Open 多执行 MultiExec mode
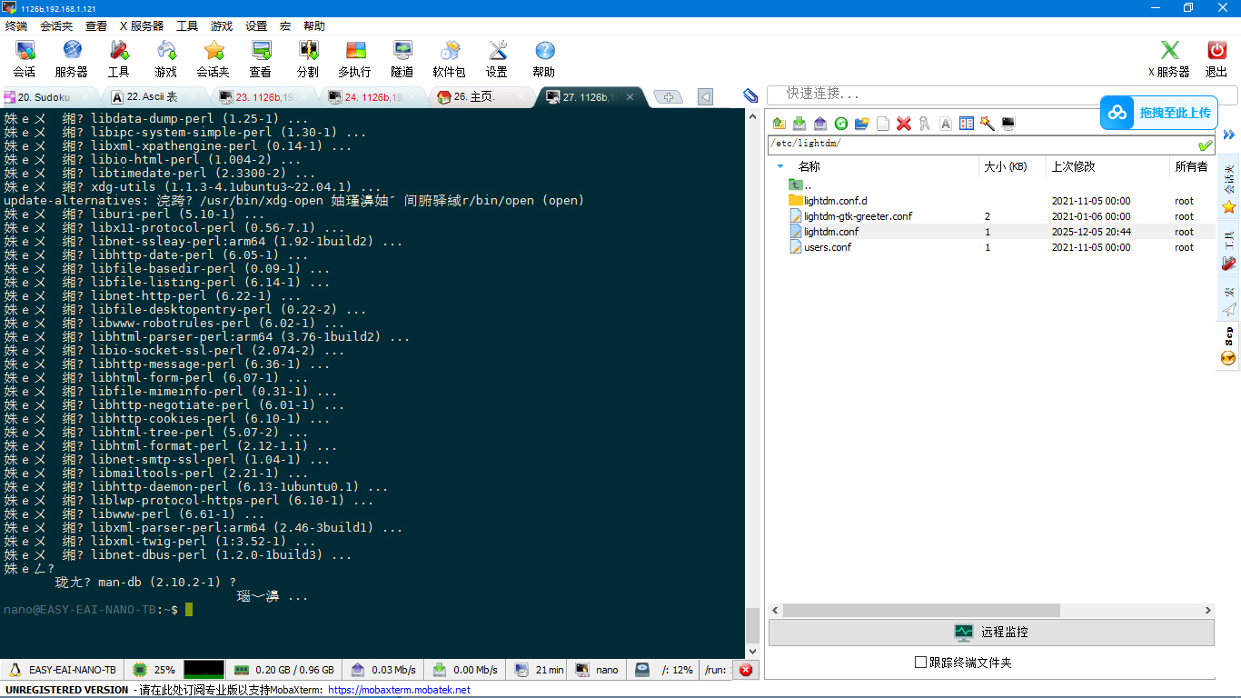1241x698 pixels. point(355,58)
